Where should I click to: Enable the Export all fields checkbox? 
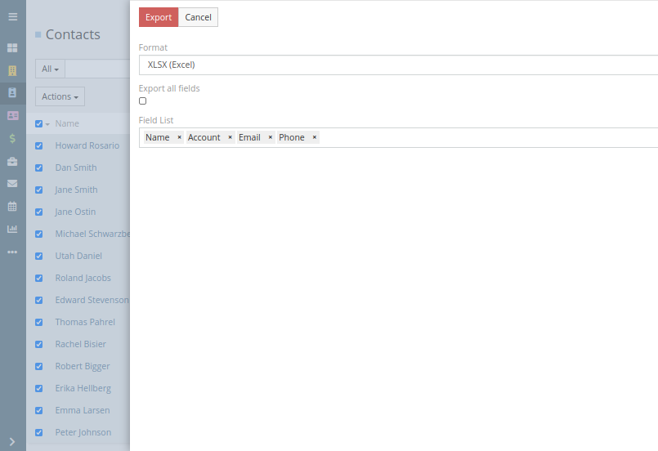(x=143, y=100)
